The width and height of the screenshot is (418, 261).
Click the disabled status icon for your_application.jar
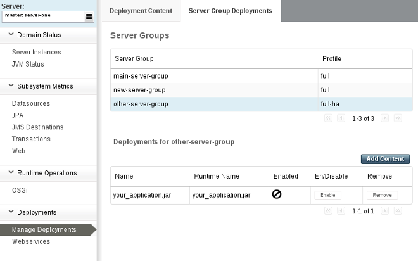277,194
